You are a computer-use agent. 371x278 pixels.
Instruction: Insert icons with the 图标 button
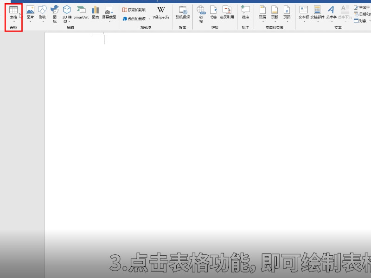(55, 14)
